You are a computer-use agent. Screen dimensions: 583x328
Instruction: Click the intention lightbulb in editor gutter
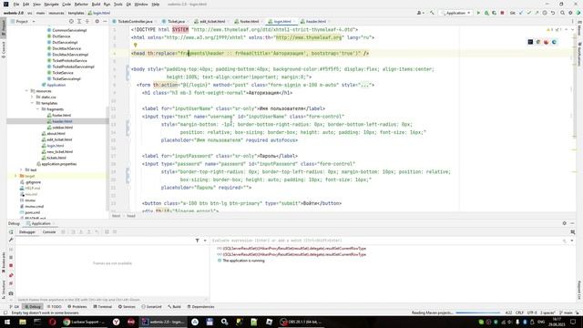[136, 46]
